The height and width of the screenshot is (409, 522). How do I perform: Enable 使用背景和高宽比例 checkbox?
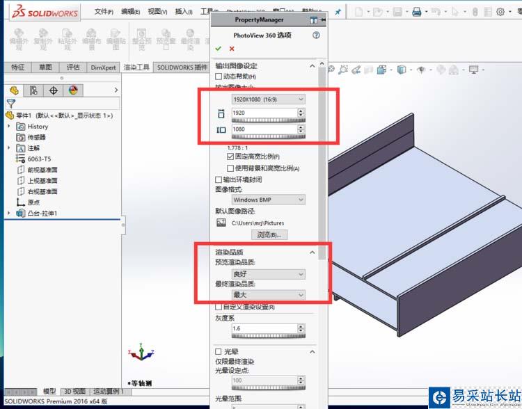click(230, 168)
